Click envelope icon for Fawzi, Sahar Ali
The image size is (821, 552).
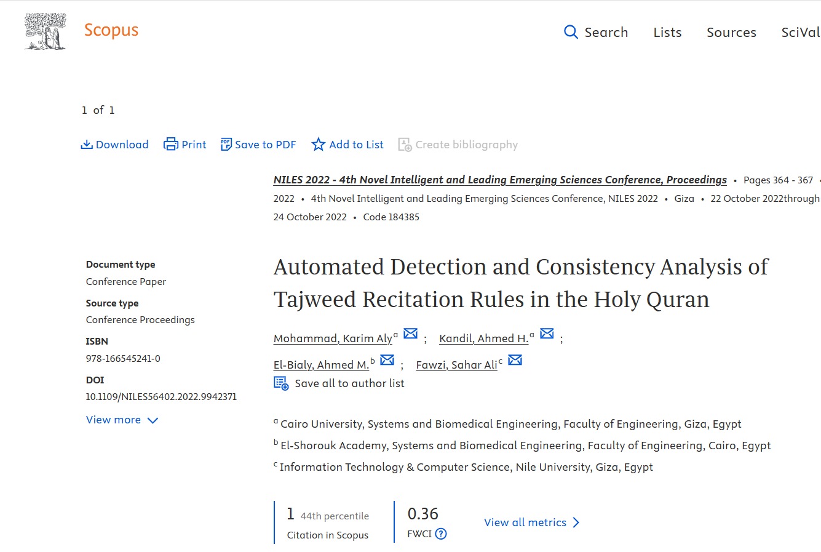click(515, 360)
